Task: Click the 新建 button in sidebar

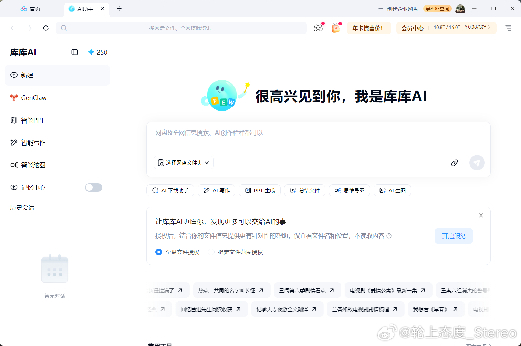Action: [57, 75]
